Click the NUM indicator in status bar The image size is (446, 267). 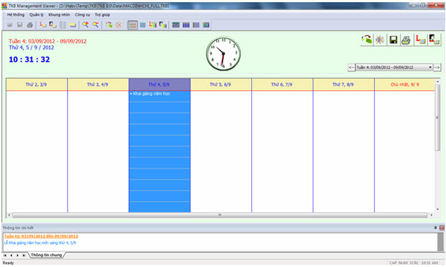pyautogui.click(x=403, y=263)
